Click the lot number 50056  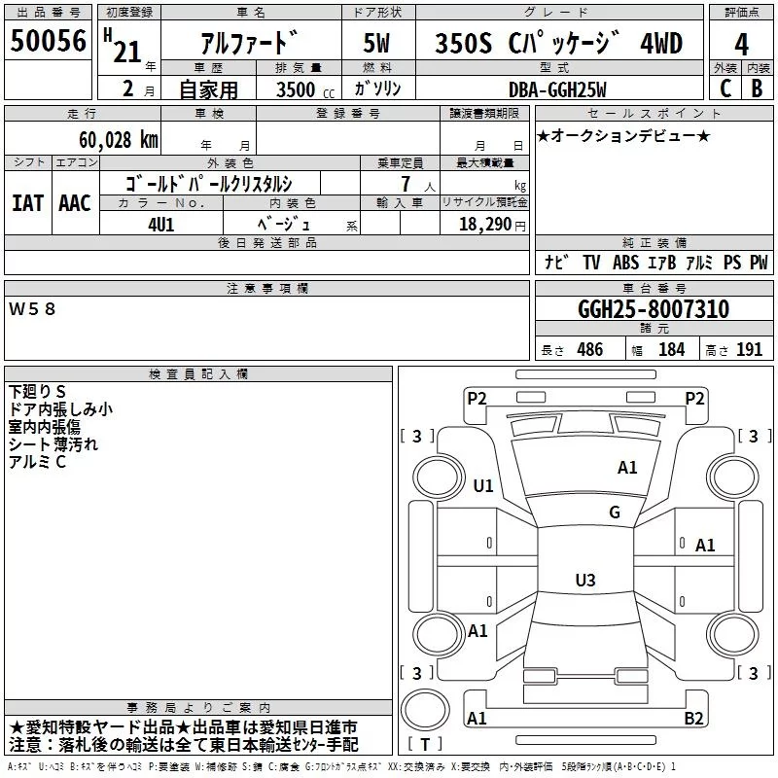pyautogui.click(x=49, y=42)
